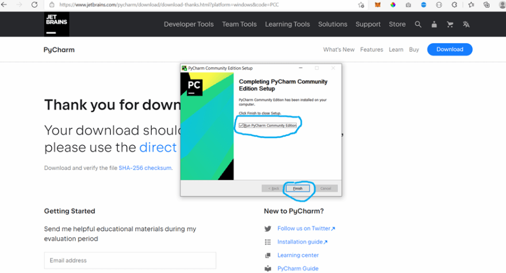Click the browser address bar URL

tap(169, 5)
